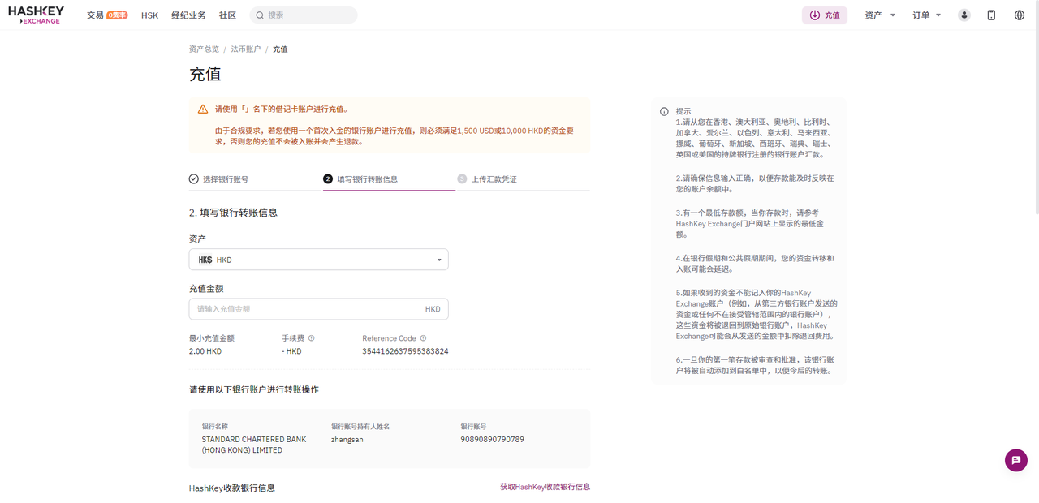The width and height of the screenshot is (1039, 503).
Task: Click the 最小充值金额 label
Action: (x=211, y=338)
